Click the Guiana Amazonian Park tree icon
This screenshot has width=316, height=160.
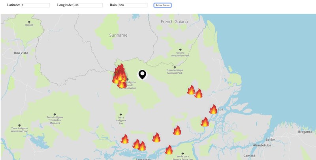pyautogui.click(x=180, y=49)
